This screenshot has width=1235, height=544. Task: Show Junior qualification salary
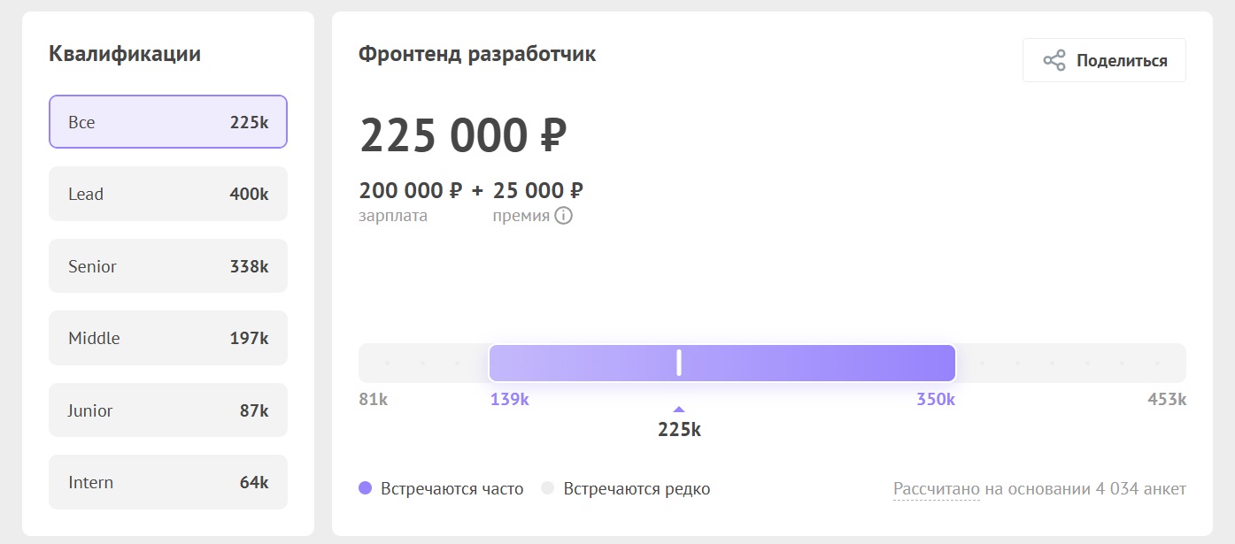[x=167, y=410]
